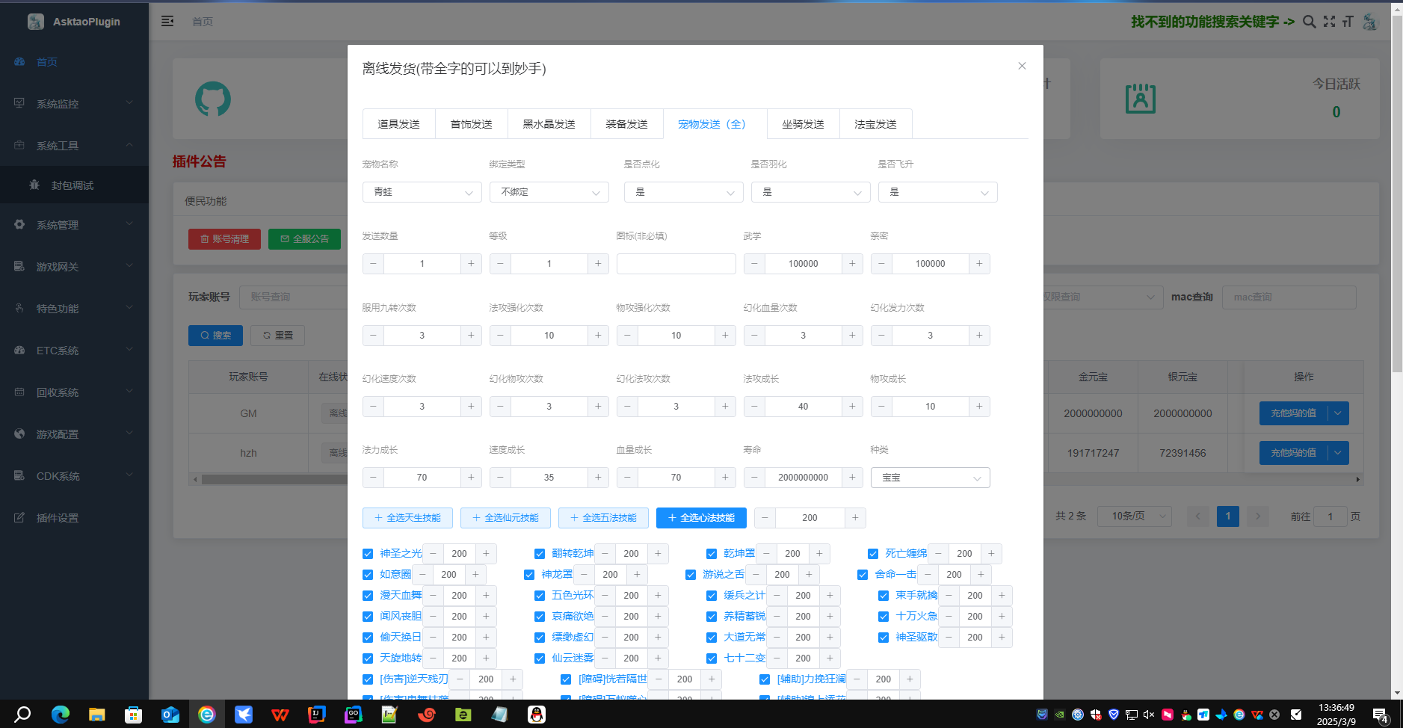Open the 种类 dropdown showing 宝宝

[x=930, y=478]
